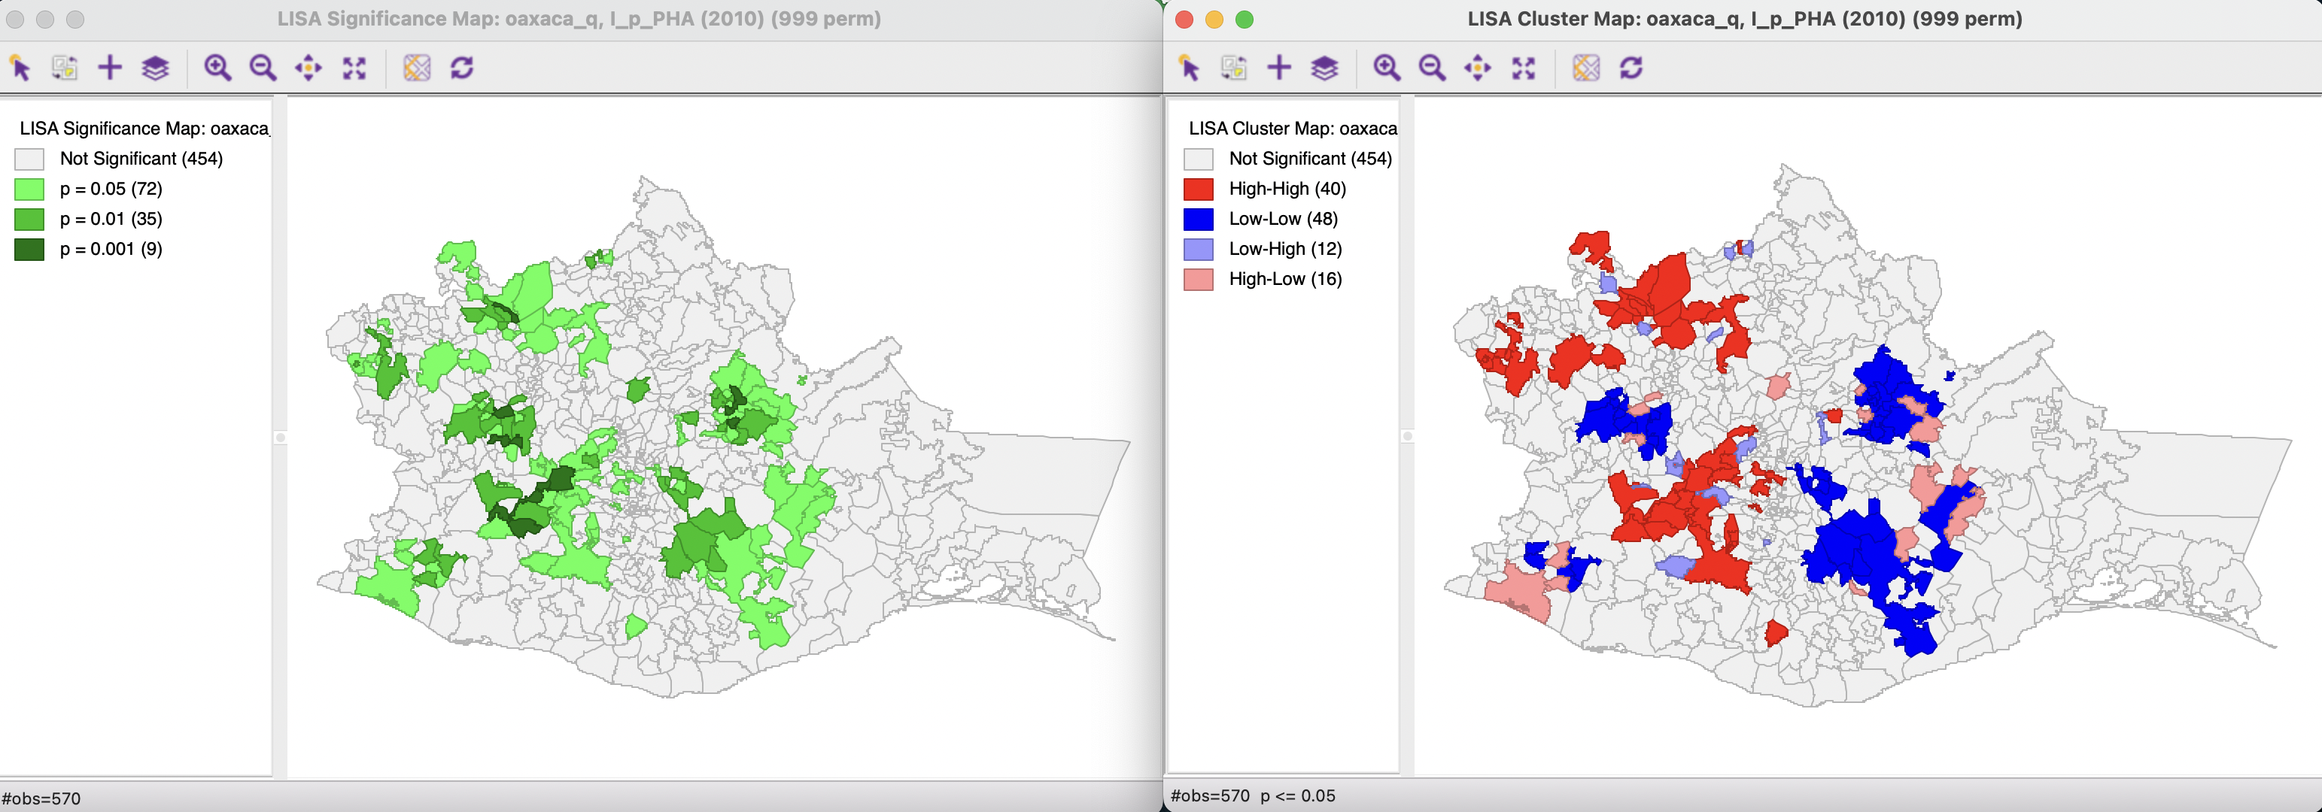The width and height of the screenshot is (2322, 812).
Task: Select 'p = 0.001 (9)' legend label
Action: [x=111, y=248]
